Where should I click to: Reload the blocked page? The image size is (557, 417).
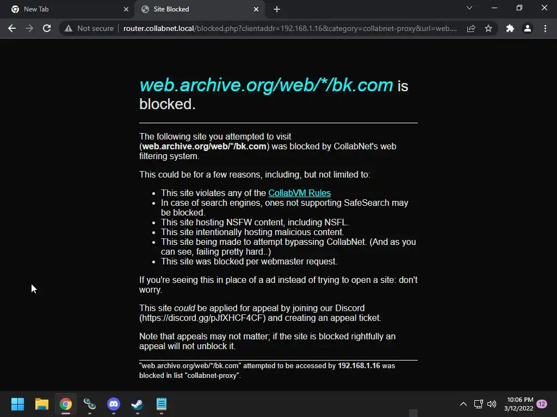[x=47, y=28]
